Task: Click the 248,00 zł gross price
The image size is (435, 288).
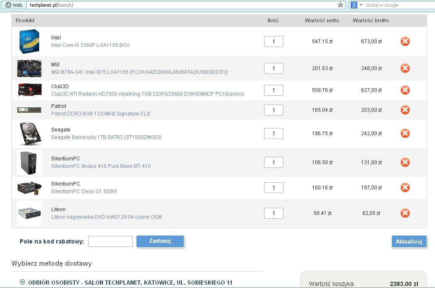Action: [371, 68]
